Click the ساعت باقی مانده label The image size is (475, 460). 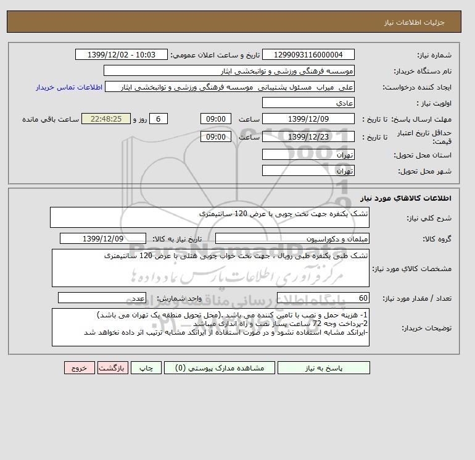(x=51, y=119)
